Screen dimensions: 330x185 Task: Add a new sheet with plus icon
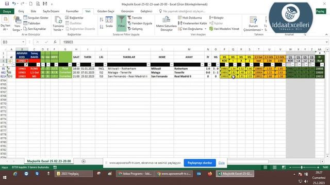pos(84,161)
